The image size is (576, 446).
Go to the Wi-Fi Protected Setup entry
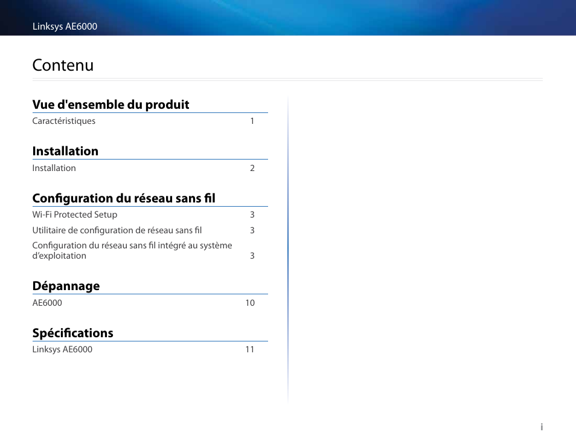(x=75, y=215)
